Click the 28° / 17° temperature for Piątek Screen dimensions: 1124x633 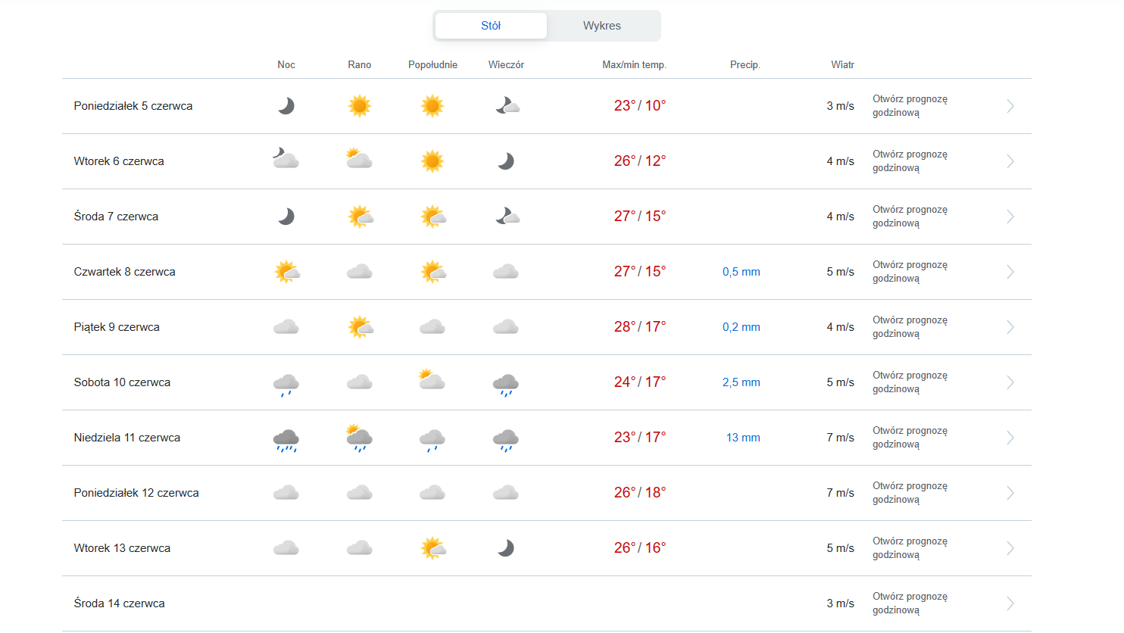[x=639, y=327]
